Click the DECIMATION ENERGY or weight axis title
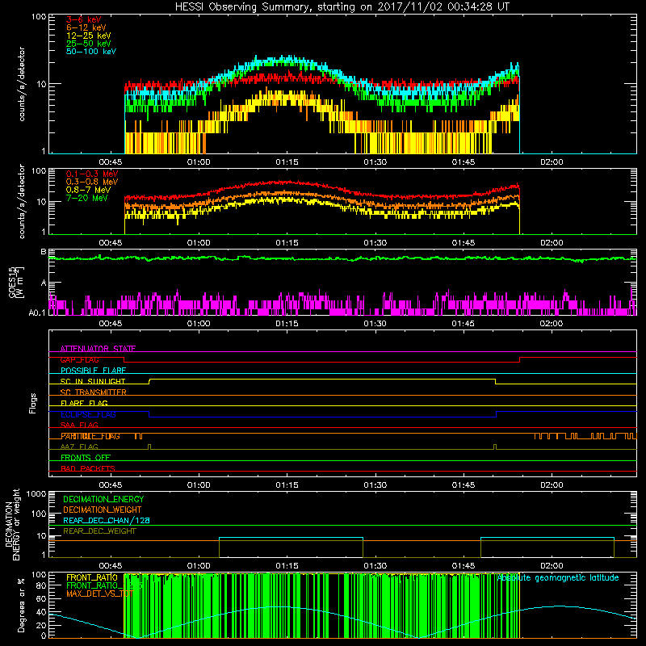This screenshot has height=646, width=646. 12,524
